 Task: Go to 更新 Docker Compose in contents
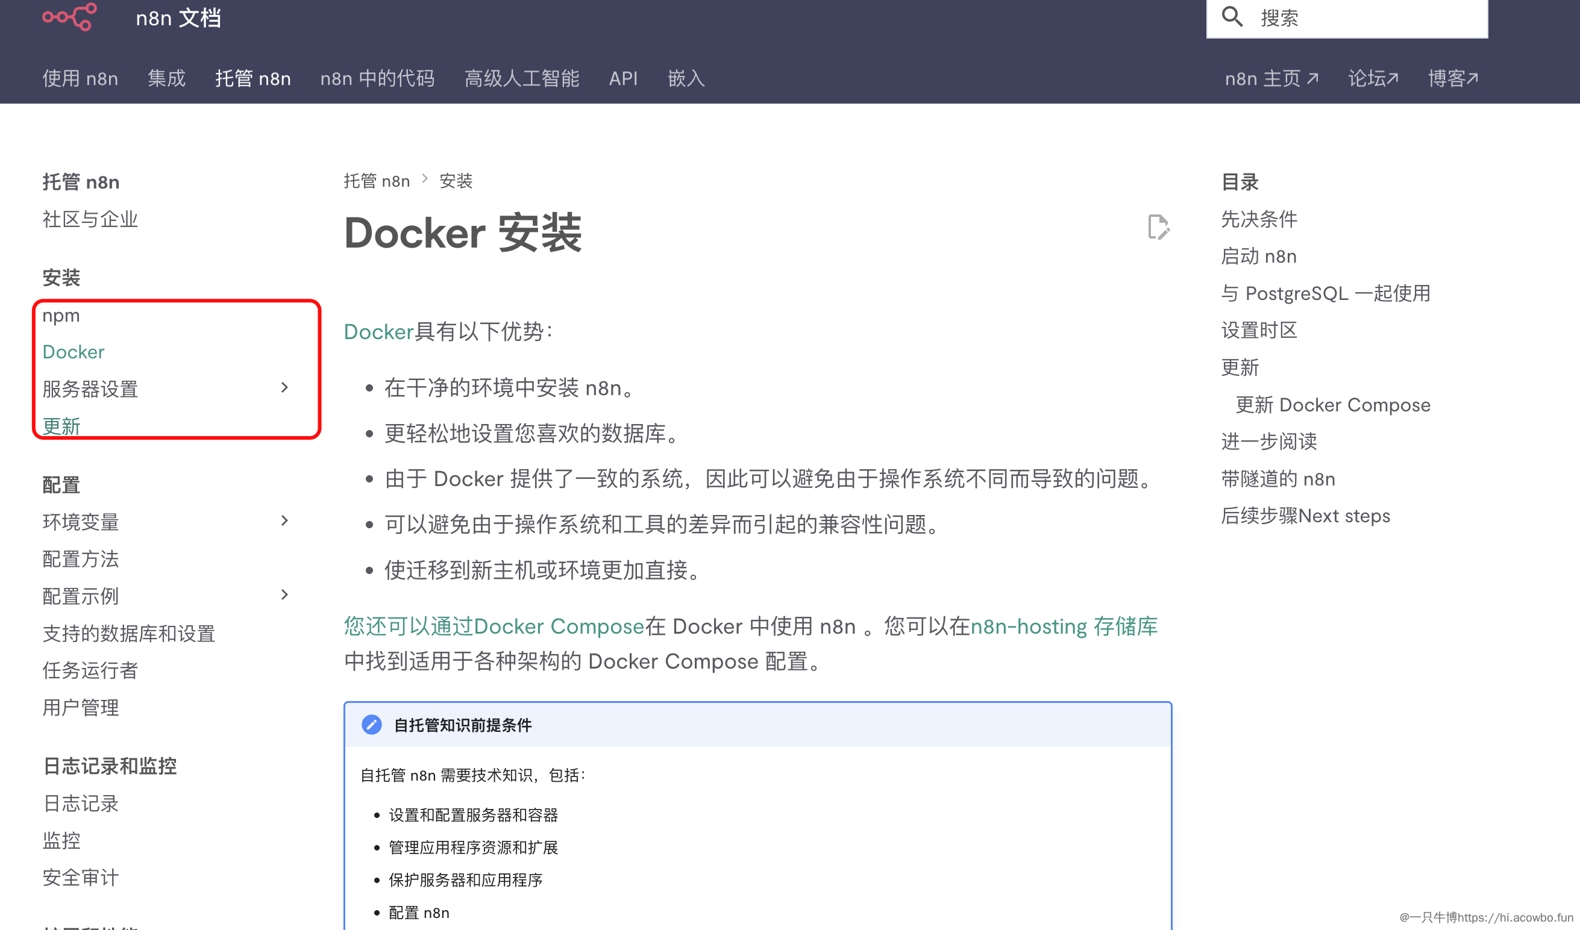coord(1332,405)
